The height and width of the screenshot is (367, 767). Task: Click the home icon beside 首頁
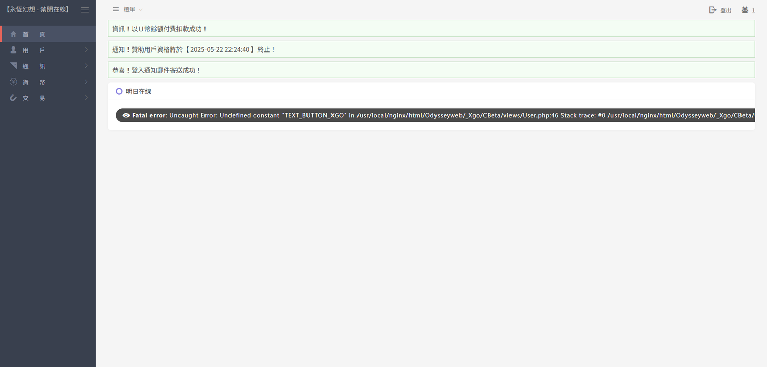(x=14, y=34)
